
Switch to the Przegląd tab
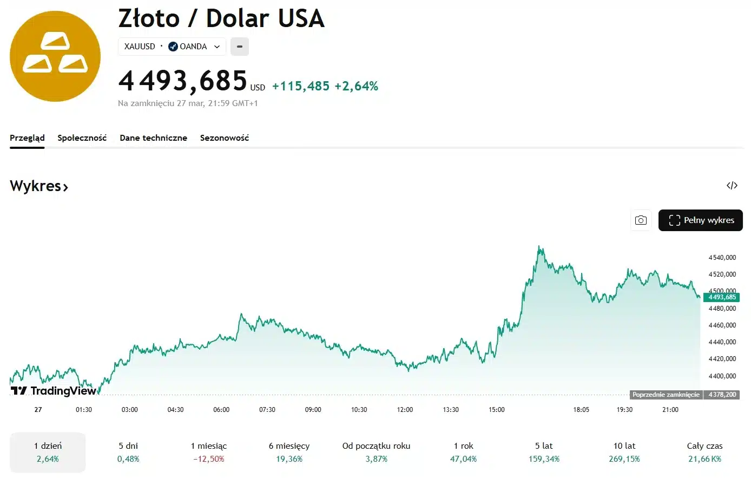(27, 138)
